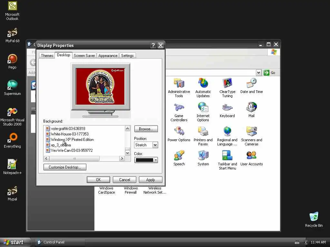The width and height of the screenshot is (330, 247).
Task: Select Microsoft Outlook desktop icon
Action: [12, 11]
